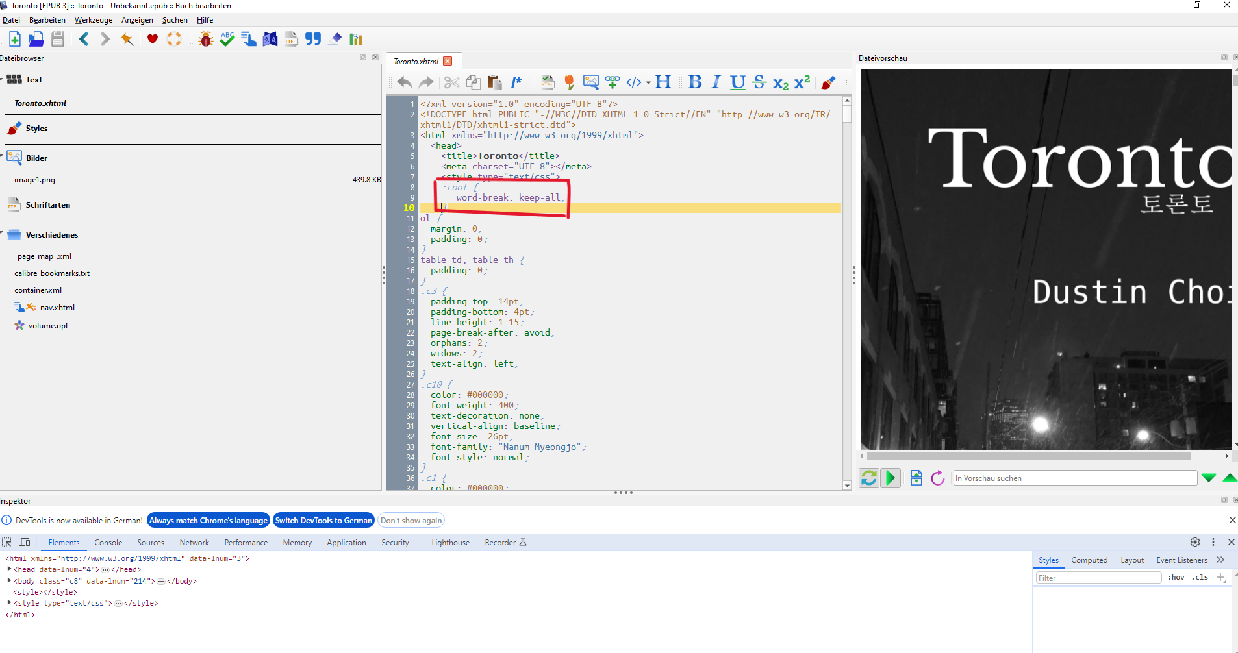Switch to the Console tab
The height and width of the screenshot is (653, 1238).
pyautogui.click(x=108, y=543)
